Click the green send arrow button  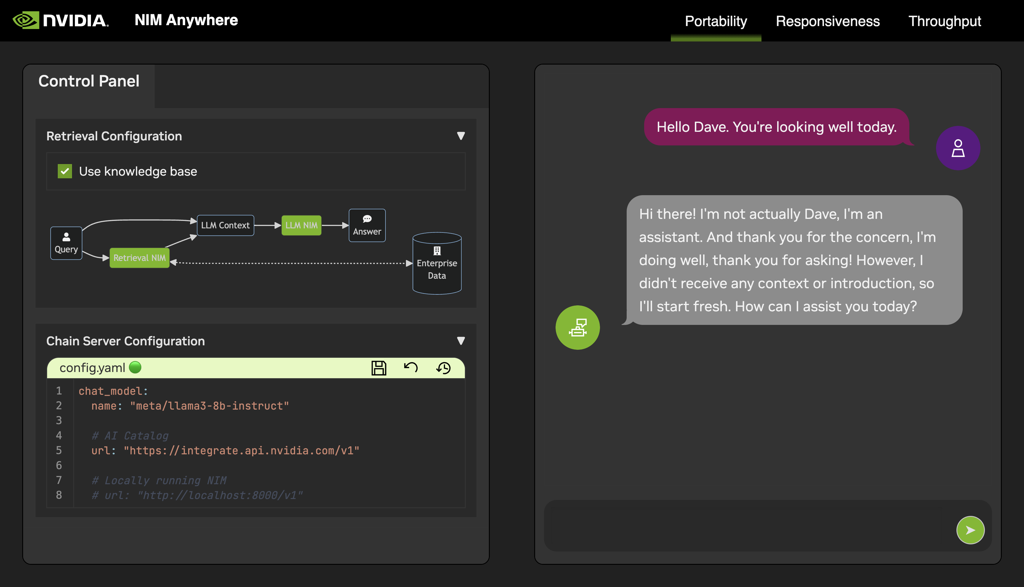pyautogui.click(x=970, y=530)
